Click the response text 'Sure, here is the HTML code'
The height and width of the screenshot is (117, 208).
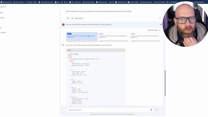tap(89, 45)
